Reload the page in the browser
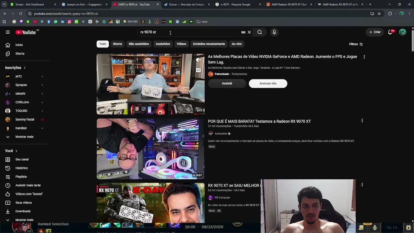This screenshot has height=233, width=414. pyautogui.click(x=20, y=14)
